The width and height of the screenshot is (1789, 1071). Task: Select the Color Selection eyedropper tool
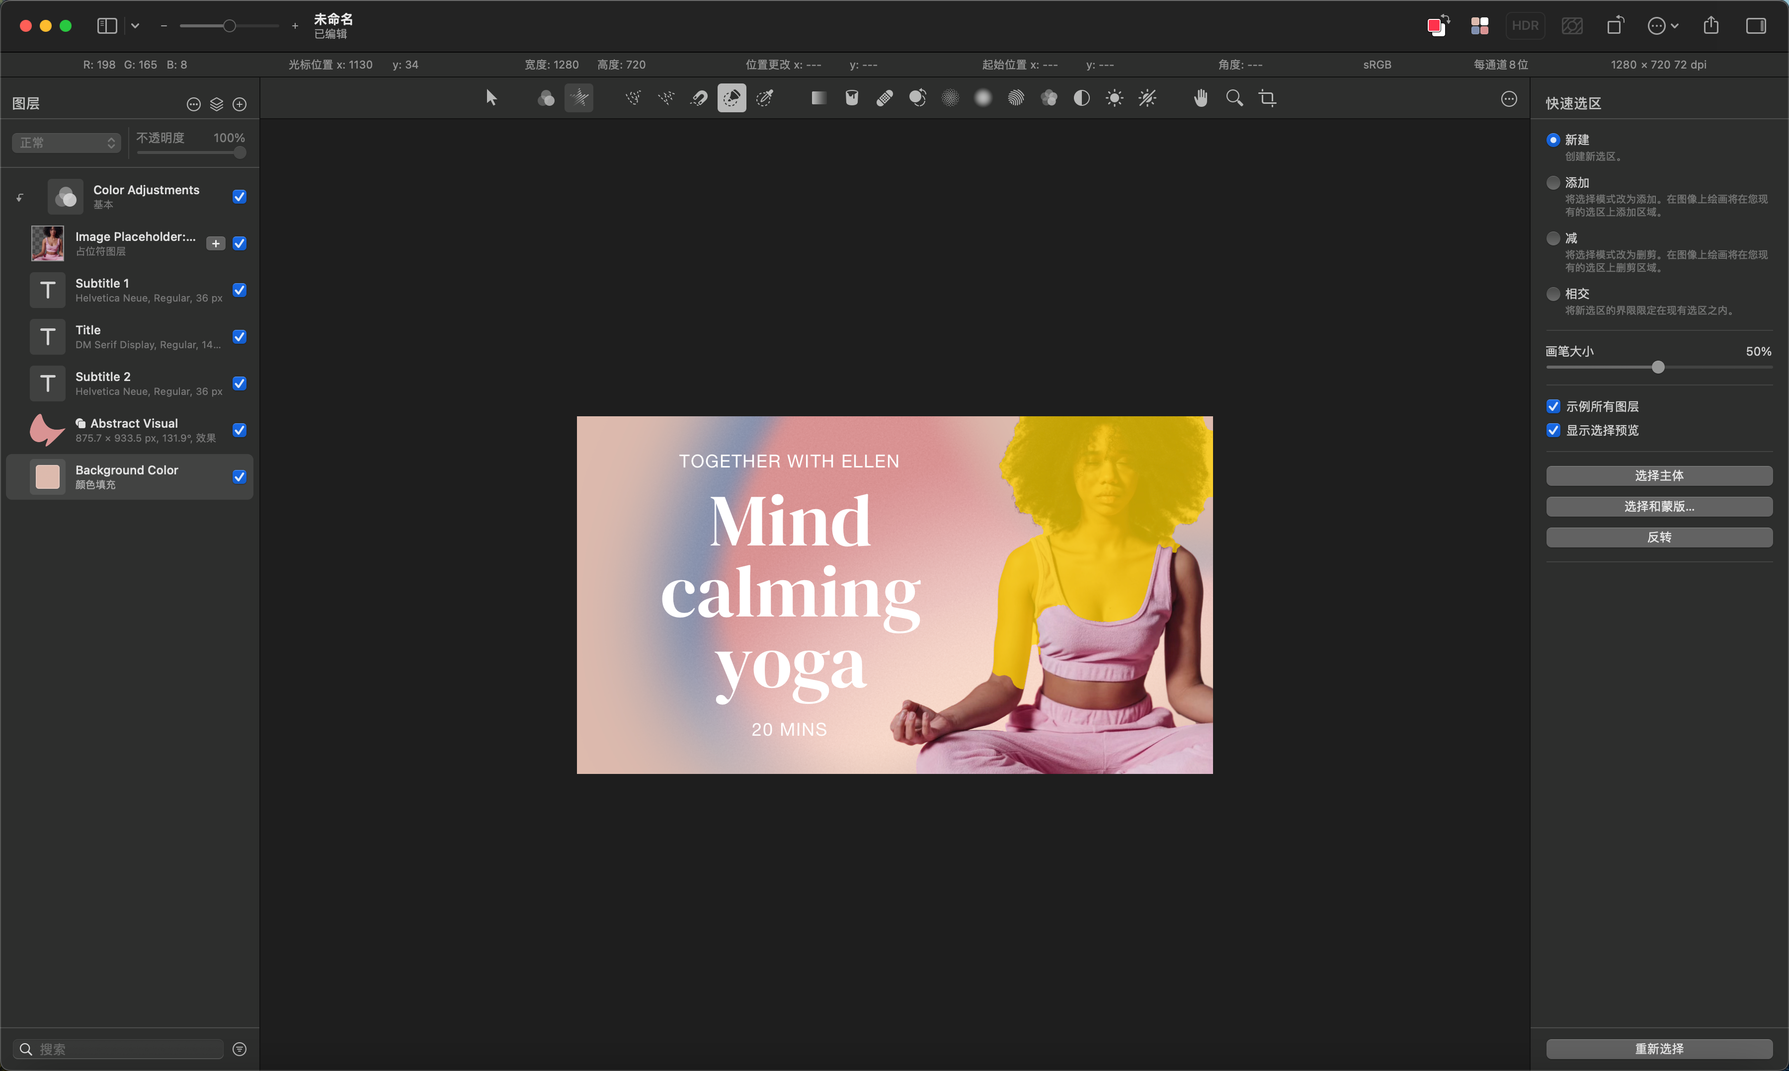pyautogui.click(x=765, y=97)
